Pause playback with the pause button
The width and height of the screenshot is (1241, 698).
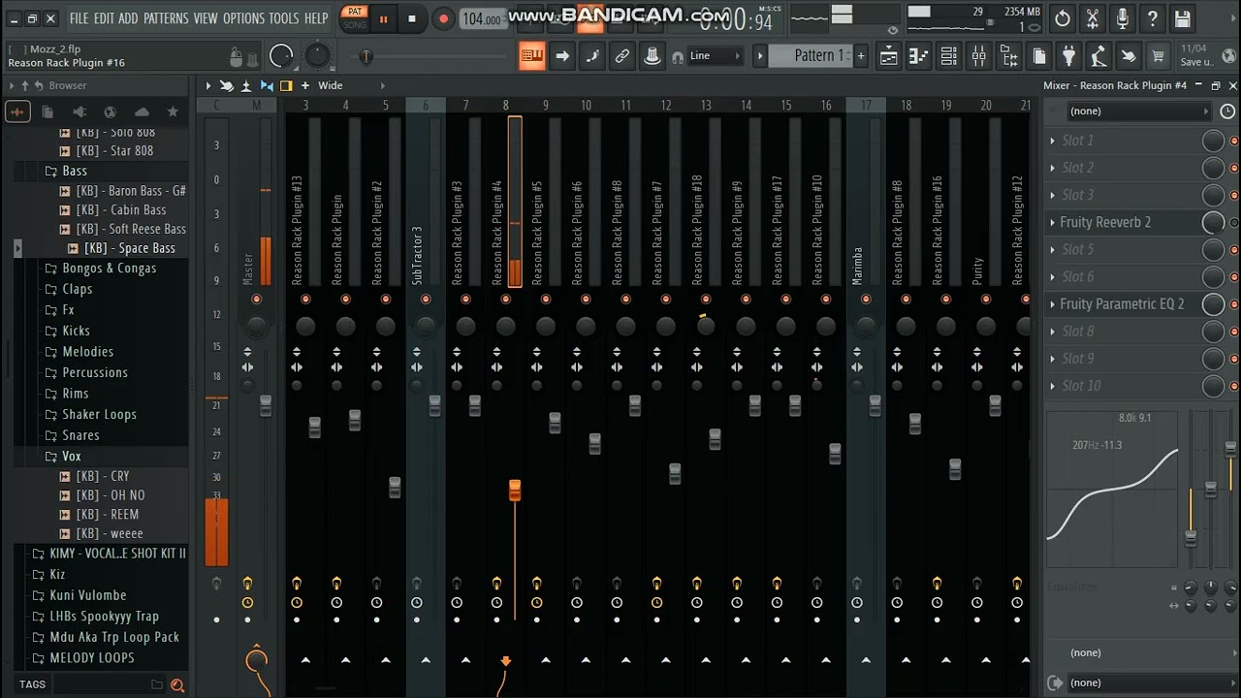pyautogui.click(x=383, y=18)
